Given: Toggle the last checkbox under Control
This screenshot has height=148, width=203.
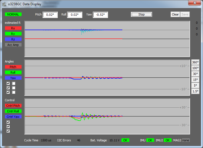Looking at the screenshot, I should (8, 131).
